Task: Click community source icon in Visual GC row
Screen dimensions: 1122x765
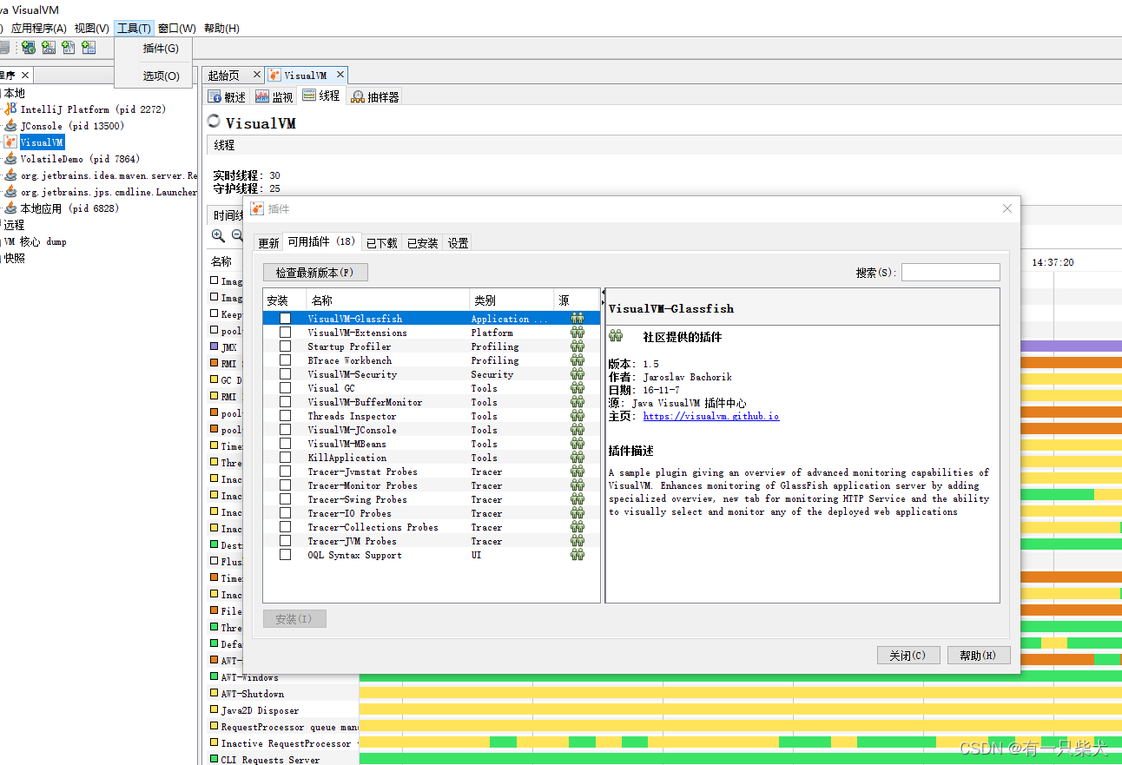Action: click(x=577, y=388)
